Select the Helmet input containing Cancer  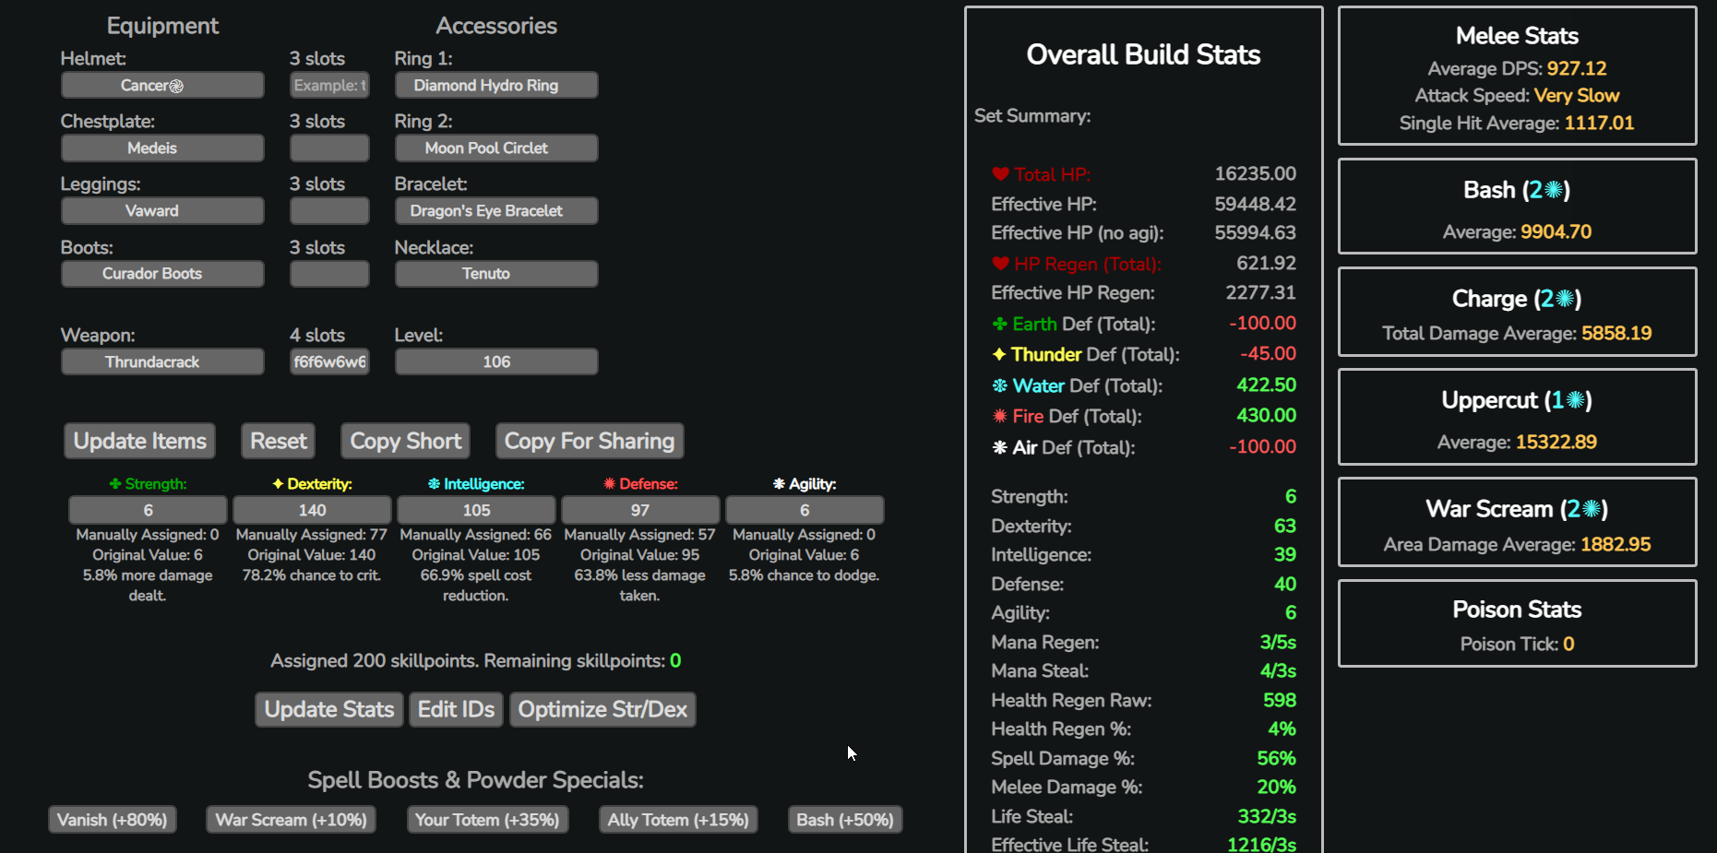pyautogui.click(x=162, y=85)
